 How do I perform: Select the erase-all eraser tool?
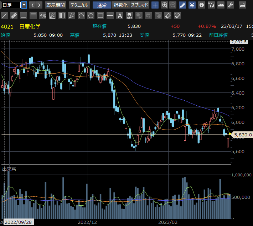pos(177,16)
